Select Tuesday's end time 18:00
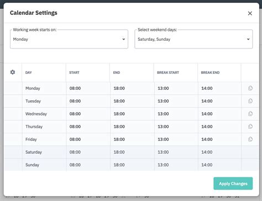The height and width of the screenshot is (201, 262). point(119,101)
